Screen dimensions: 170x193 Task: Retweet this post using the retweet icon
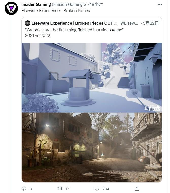pos(60,189)
